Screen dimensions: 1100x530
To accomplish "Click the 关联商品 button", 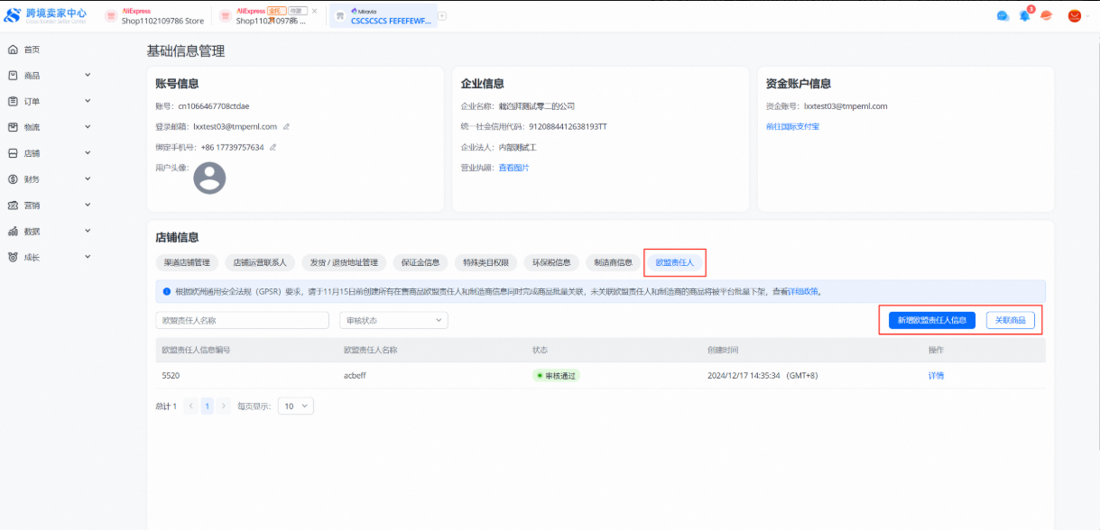I will [1010, 320].
